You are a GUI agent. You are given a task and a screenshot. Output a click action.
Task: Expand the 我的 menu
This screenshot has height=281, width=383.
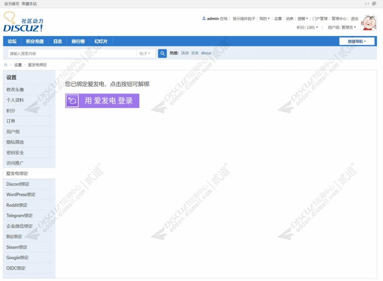point(265,19)
